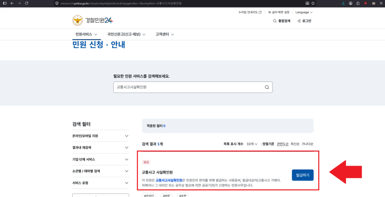Image resolution: width=385 pixels, height=197 pixels.
Task: Click the 발급하기 button
Action: tap(303, 175)
